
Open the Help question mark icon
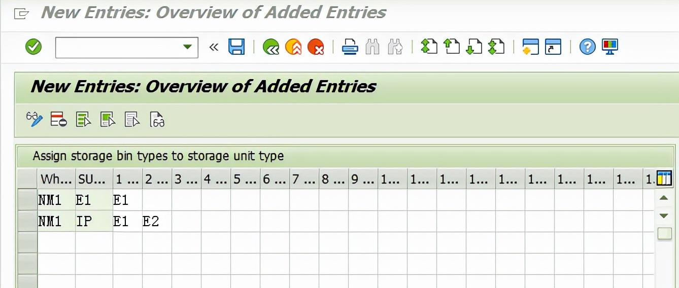point(587,47)
